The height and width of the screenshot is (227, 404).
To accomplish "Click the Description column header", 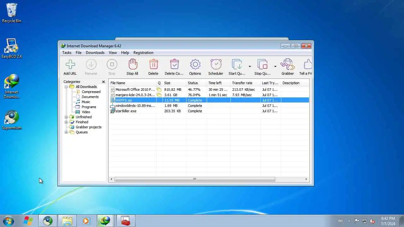I will [295, 83].
